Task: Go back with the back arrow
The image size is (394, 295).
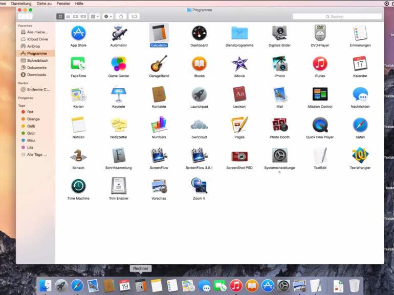Action: [x=21, y=16]
